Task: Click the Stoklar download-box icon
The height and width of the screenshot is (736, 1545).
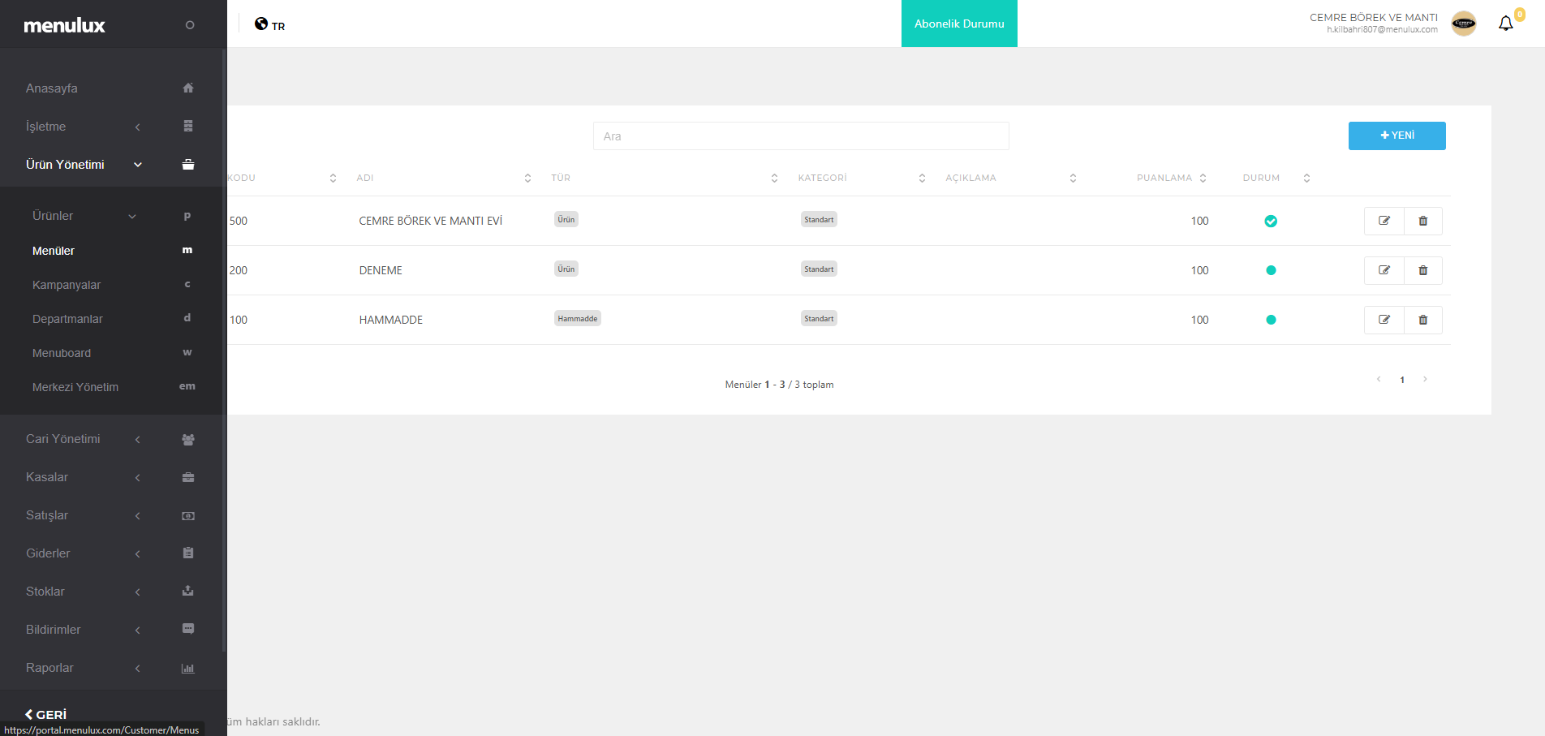Action: pyautogui.click(x=188, y=591)
